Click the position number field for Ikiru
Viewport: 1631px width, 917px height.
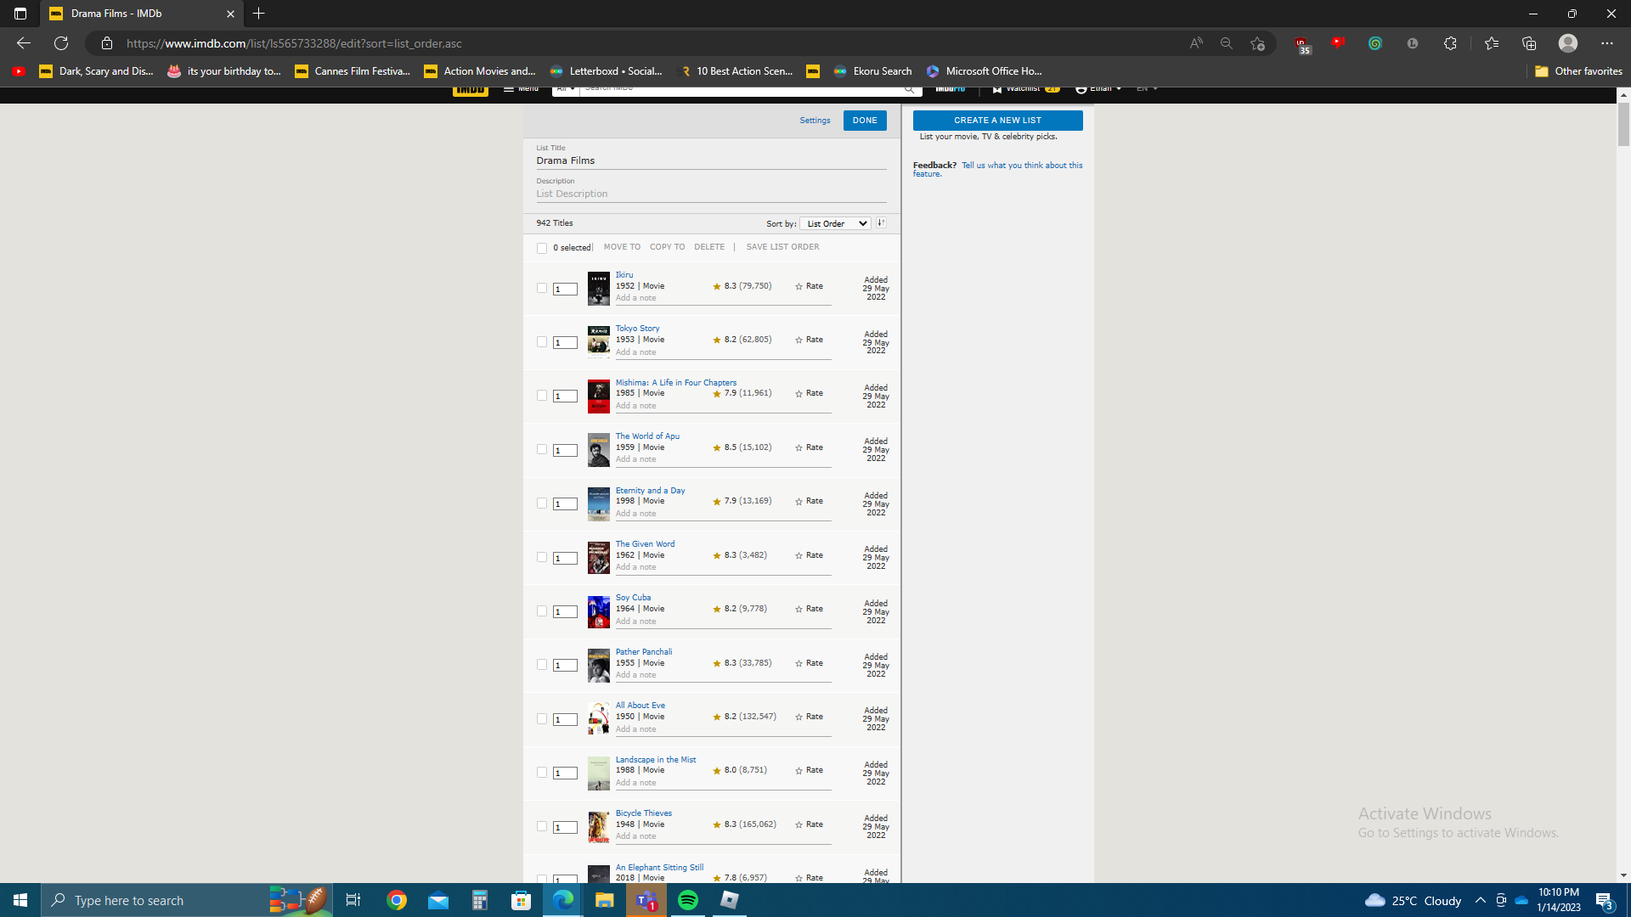coord(565,289)
